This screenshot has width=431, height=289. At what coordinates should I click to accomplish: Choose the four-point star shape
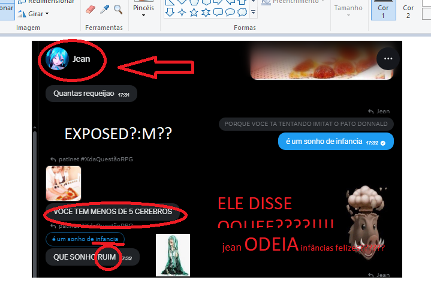coord(182,13)
